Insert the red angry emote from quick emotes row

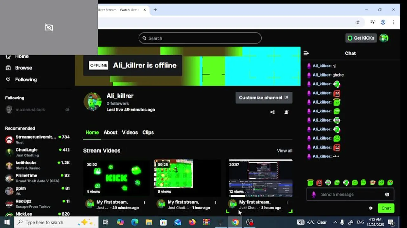(x=319, y=182)
